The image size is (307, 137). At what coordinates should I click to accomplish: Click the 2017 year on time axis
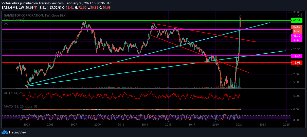point(192,125)
